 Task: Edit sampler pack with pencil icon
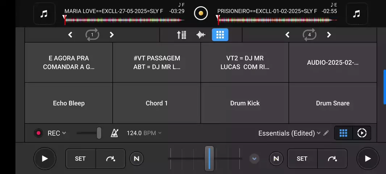coord(326,133)
